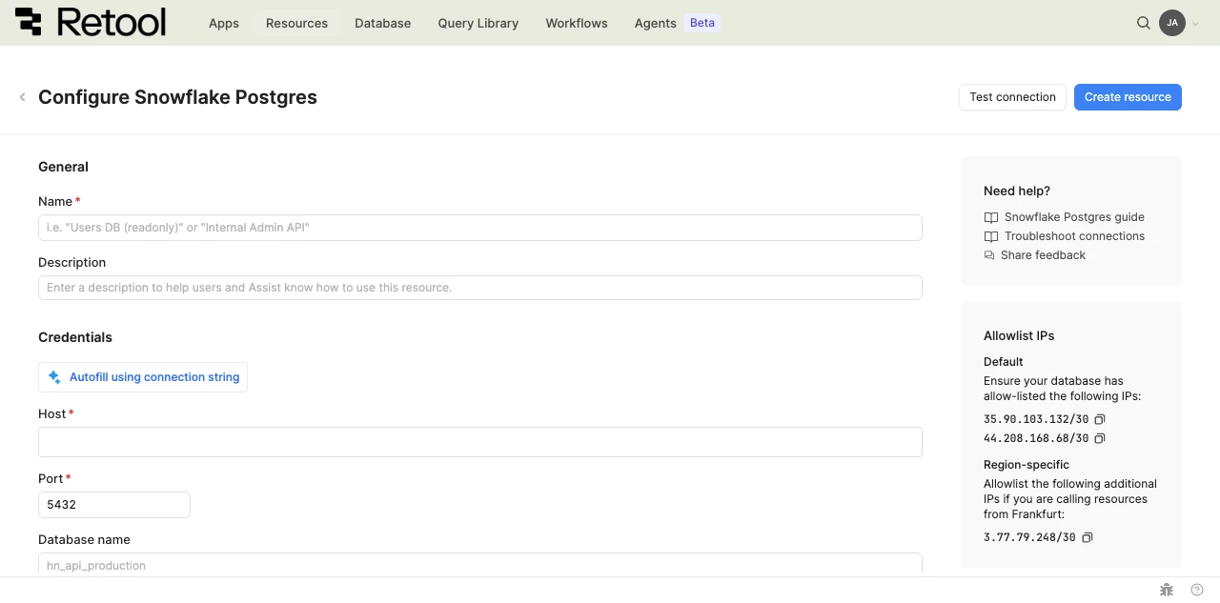Click the Test connection button

pos(1012,97)
